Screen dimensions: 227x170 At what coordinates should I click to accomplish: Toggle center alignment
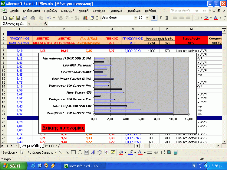click(x=181, y=18)
